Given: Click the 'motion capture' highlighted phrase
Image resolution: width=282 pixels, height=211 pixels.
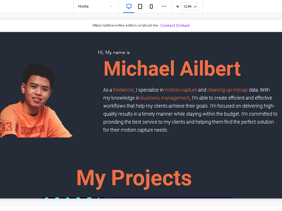Looking at the screenshot, I should pos(181,90).
